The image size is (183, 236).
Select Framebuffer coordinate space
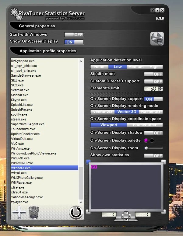tap(145, 125)
